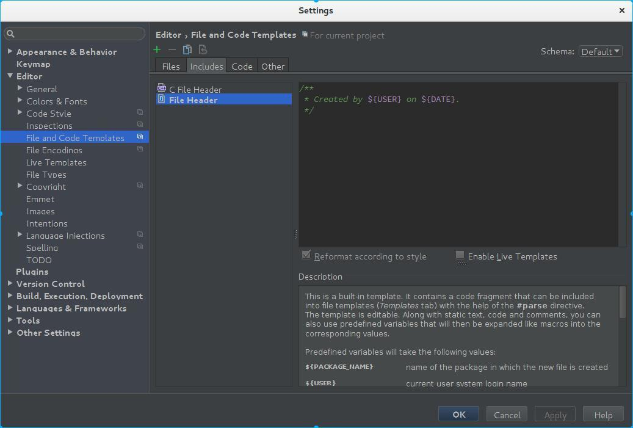Switch to the Code tab
Screen dimensions: 633x428
[x=242, y=66]
